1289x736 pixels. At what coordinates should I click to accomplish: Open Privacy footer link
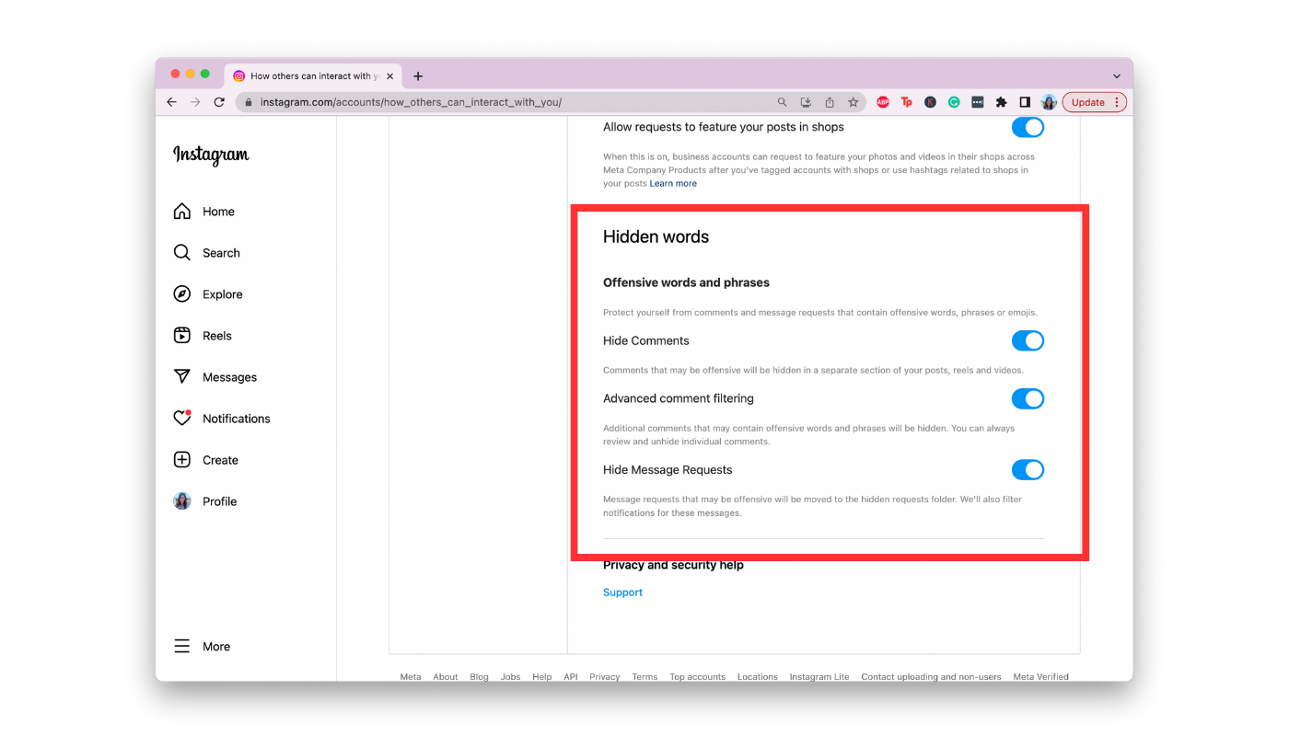tap(605, 676)
